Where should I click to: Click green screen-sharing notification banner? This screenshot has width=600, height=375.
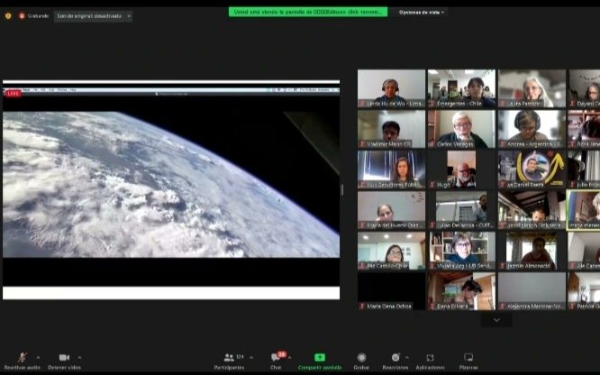point(308,13)
